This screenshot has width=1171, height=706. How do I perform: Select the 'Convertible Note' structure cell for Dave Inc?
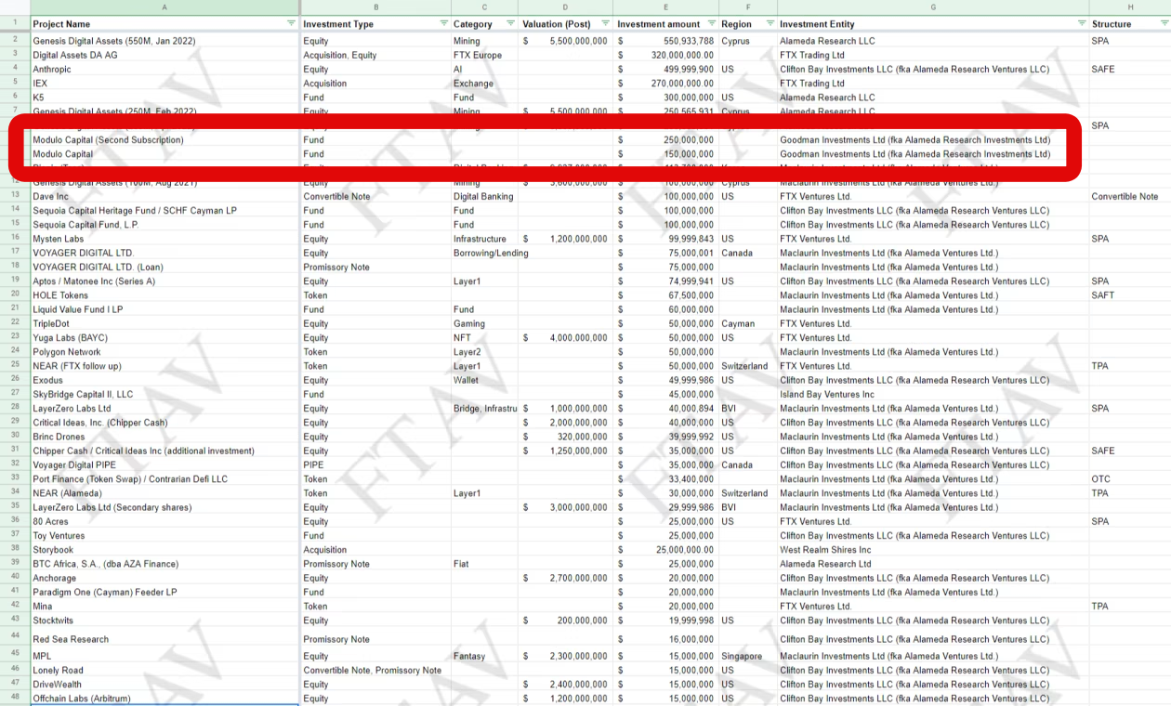tap(1130, 196)
